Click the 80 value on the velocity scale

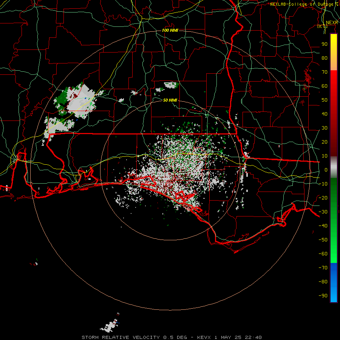(x=325, y=58)
